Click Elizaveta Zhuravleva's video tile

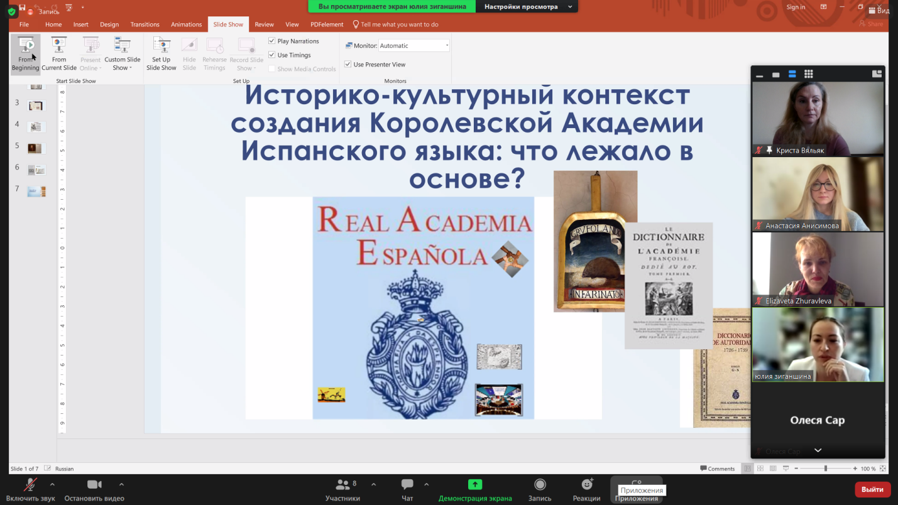[x=818, y=269]
